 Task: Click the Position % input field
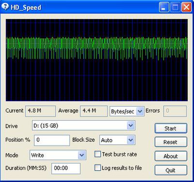(52, 140)
